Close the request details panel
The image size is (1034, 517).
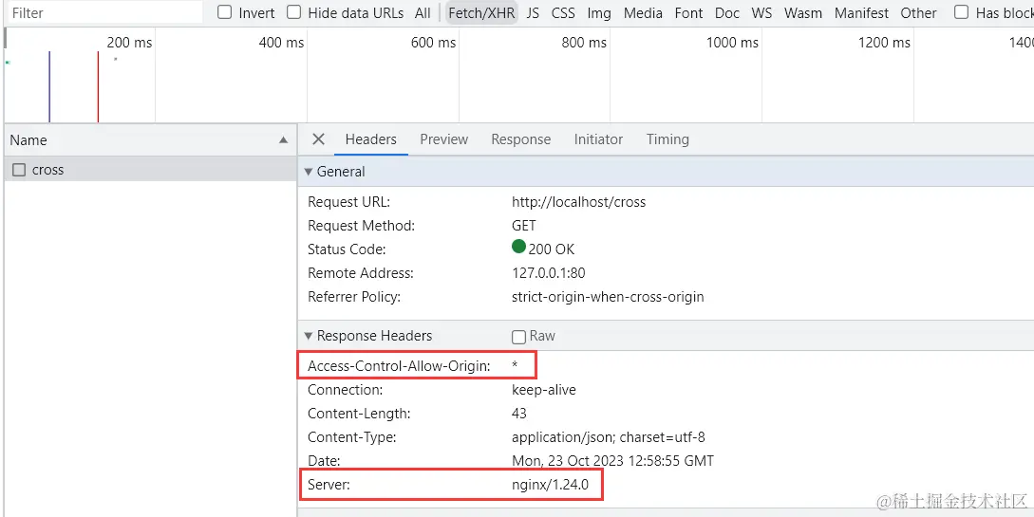click(318, 139)
